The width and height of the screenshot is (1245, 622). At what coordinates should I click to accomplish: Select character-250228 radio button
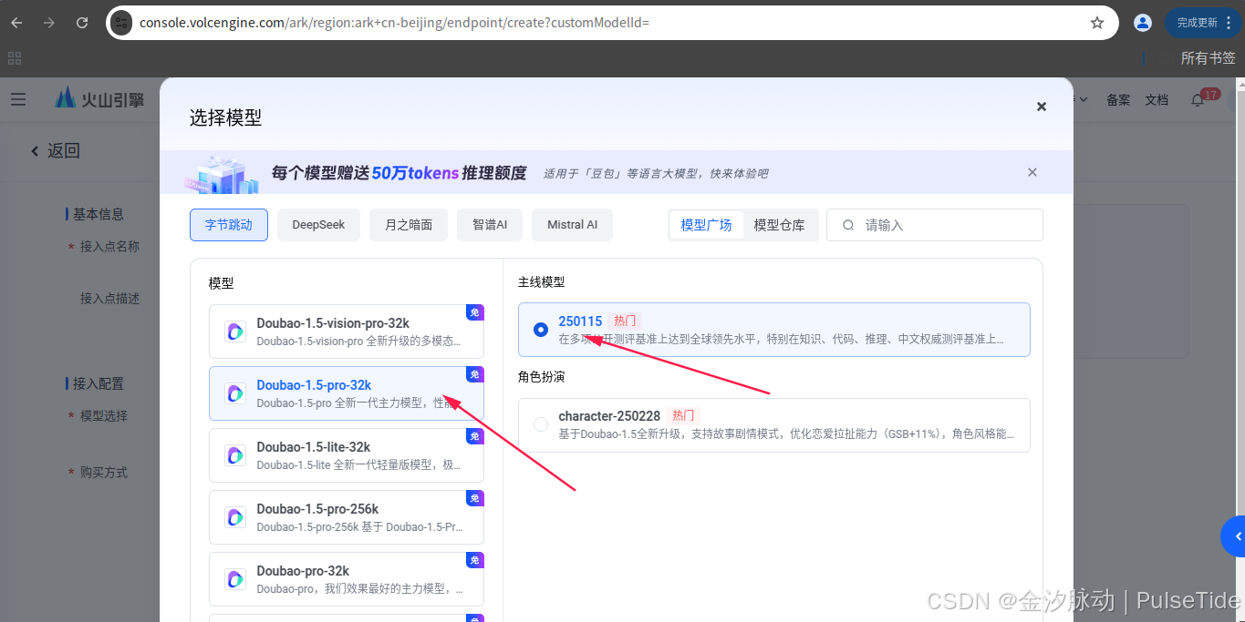point(541,424)
